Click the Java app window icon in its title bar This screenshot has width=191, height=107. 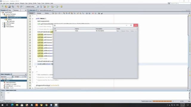click(x=55, y=25)
